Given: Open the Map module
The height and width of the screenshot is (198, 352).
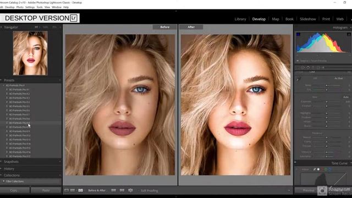Looking at the screenshot, I should (x=276, y=19).
